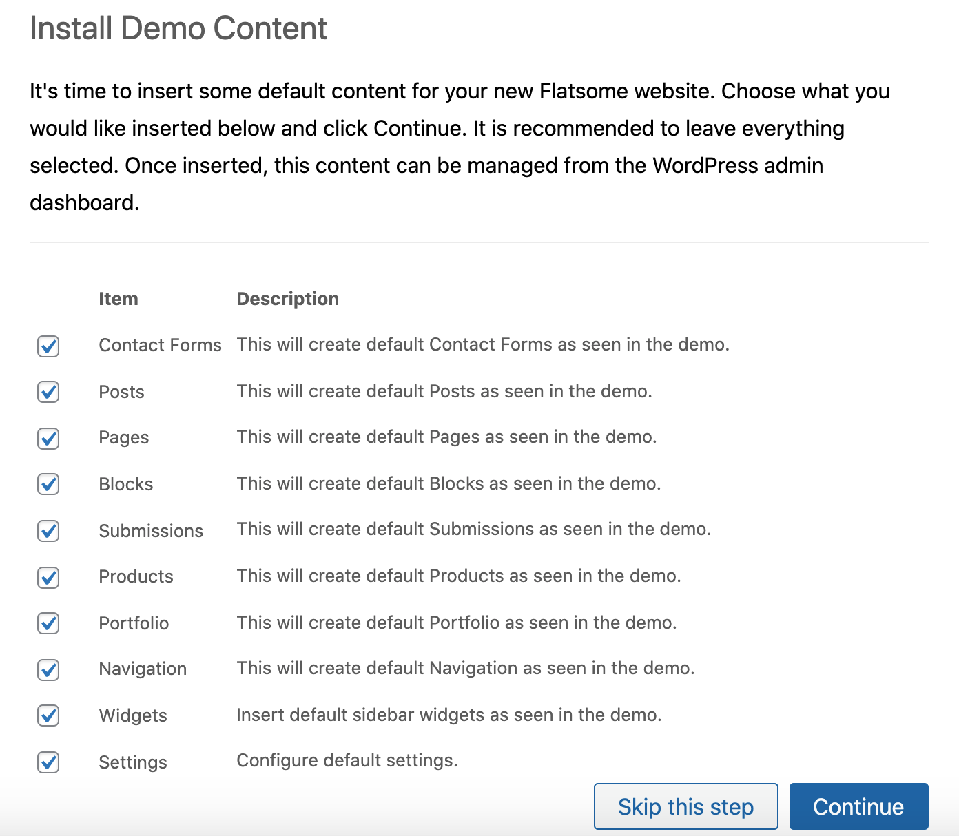Deselect the Blocks checkbox
Viewport: 959px width, 836px height.
coord(48,484)
